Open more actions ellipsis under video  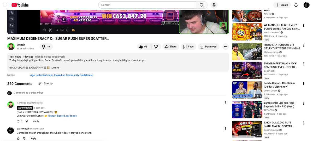point(226,47)
